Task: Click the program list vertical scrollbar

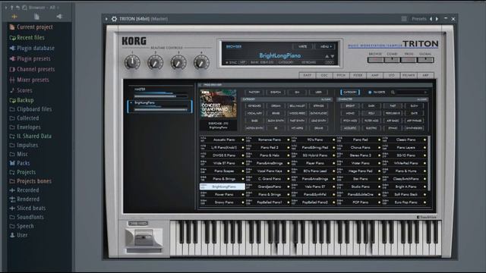Action: pos(429,164)
